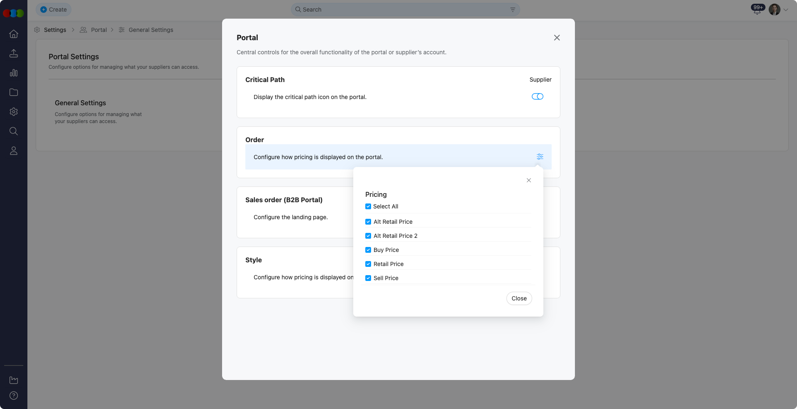
Task: Open the Home icon in the sidebar
Action: tap(14, 34)
